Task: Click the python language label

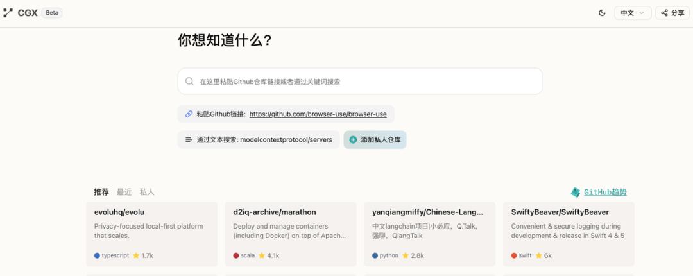Action: 389,255
